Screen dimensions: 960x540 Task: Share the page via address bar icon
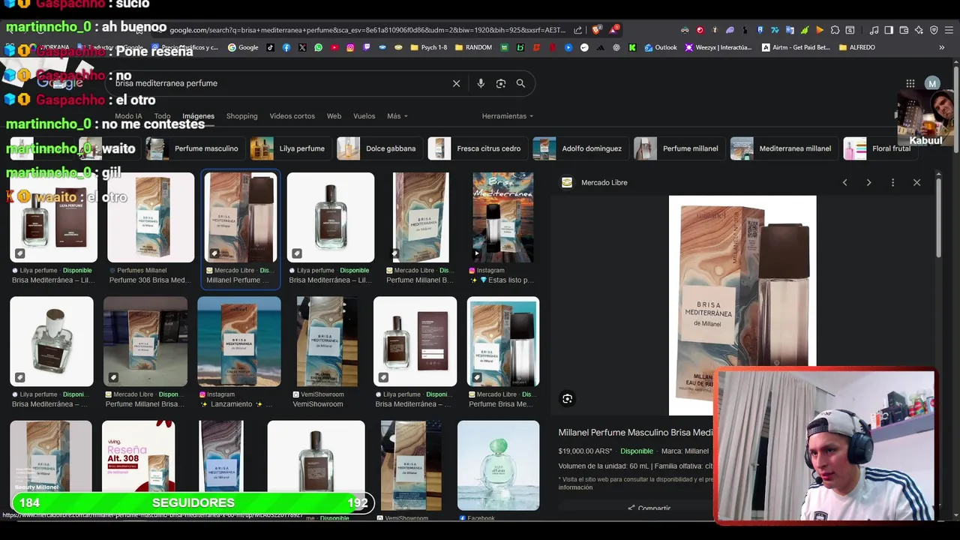click(578, 30)
